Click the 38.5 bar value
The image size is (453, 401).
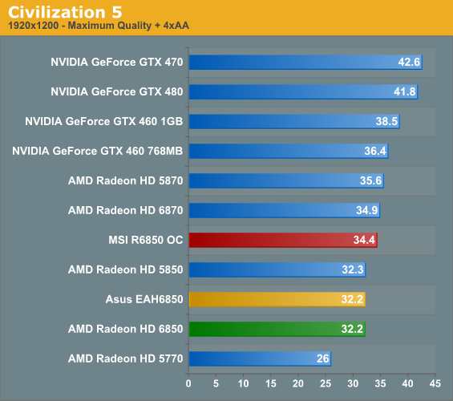(x=386, y=121)
